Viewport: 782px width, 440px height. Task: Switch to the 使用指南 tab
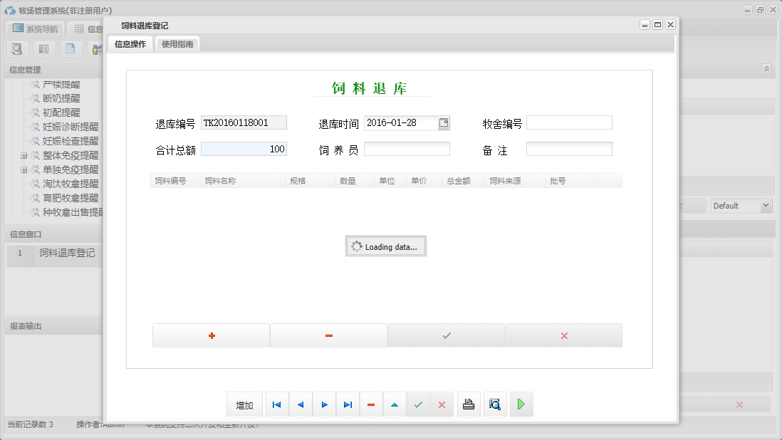177,44
